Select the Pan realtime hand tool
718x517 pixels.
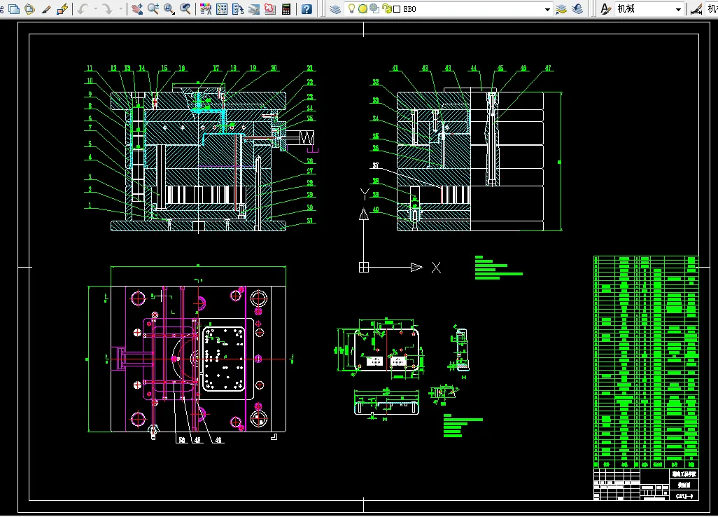click(137, 8)
